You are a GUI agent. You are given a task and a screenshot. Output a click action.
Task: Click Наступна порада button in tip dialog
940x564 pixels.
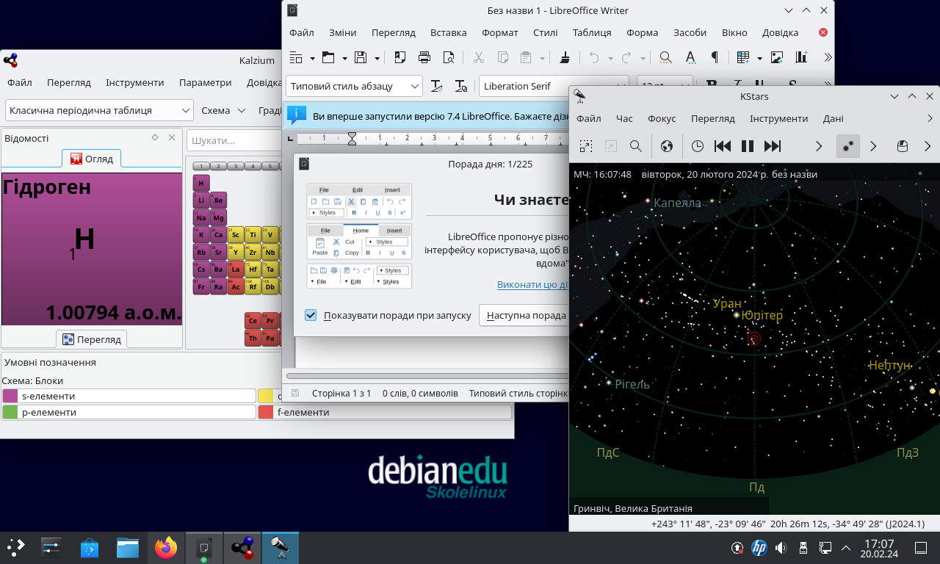526,315
